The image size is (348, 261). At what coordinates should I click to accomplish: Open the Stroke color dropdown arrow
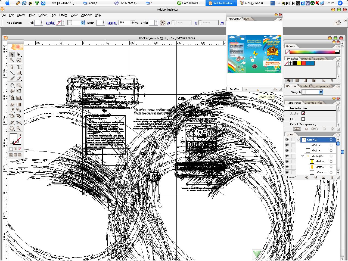63,23
